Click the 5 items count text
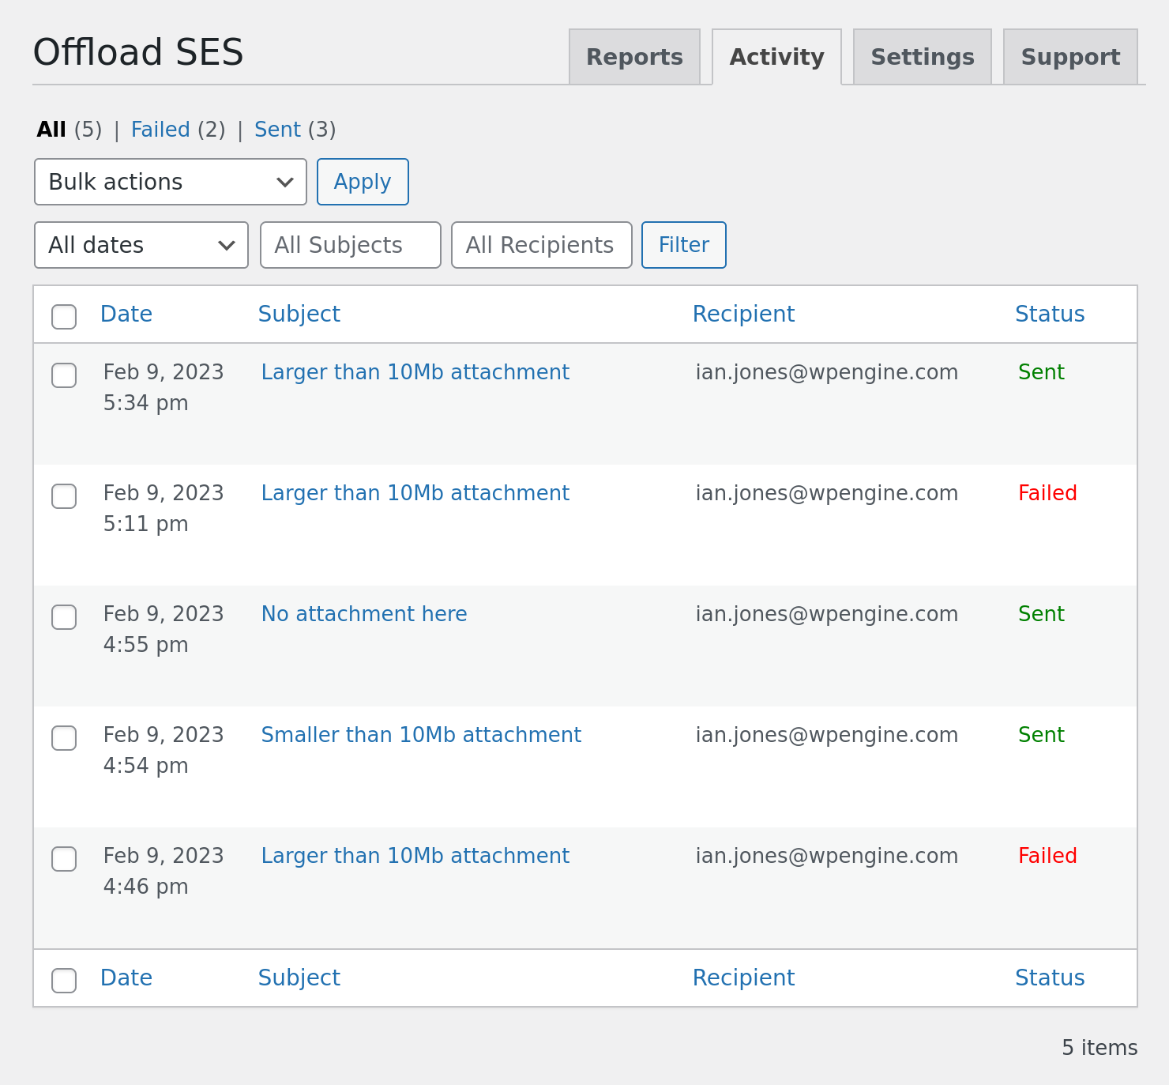Image resolution: width=1169 pixels, height=1085 pixels. point(1099,1048)
